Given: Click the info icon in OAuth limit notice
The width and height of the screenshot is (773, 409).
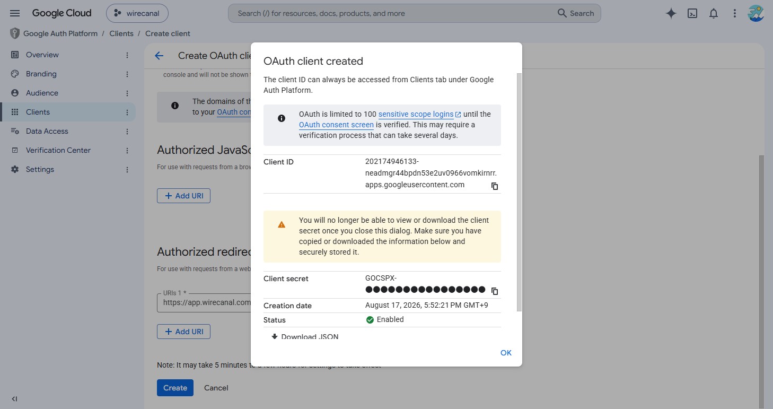Looking at the screenshot, I should [282, 118].
